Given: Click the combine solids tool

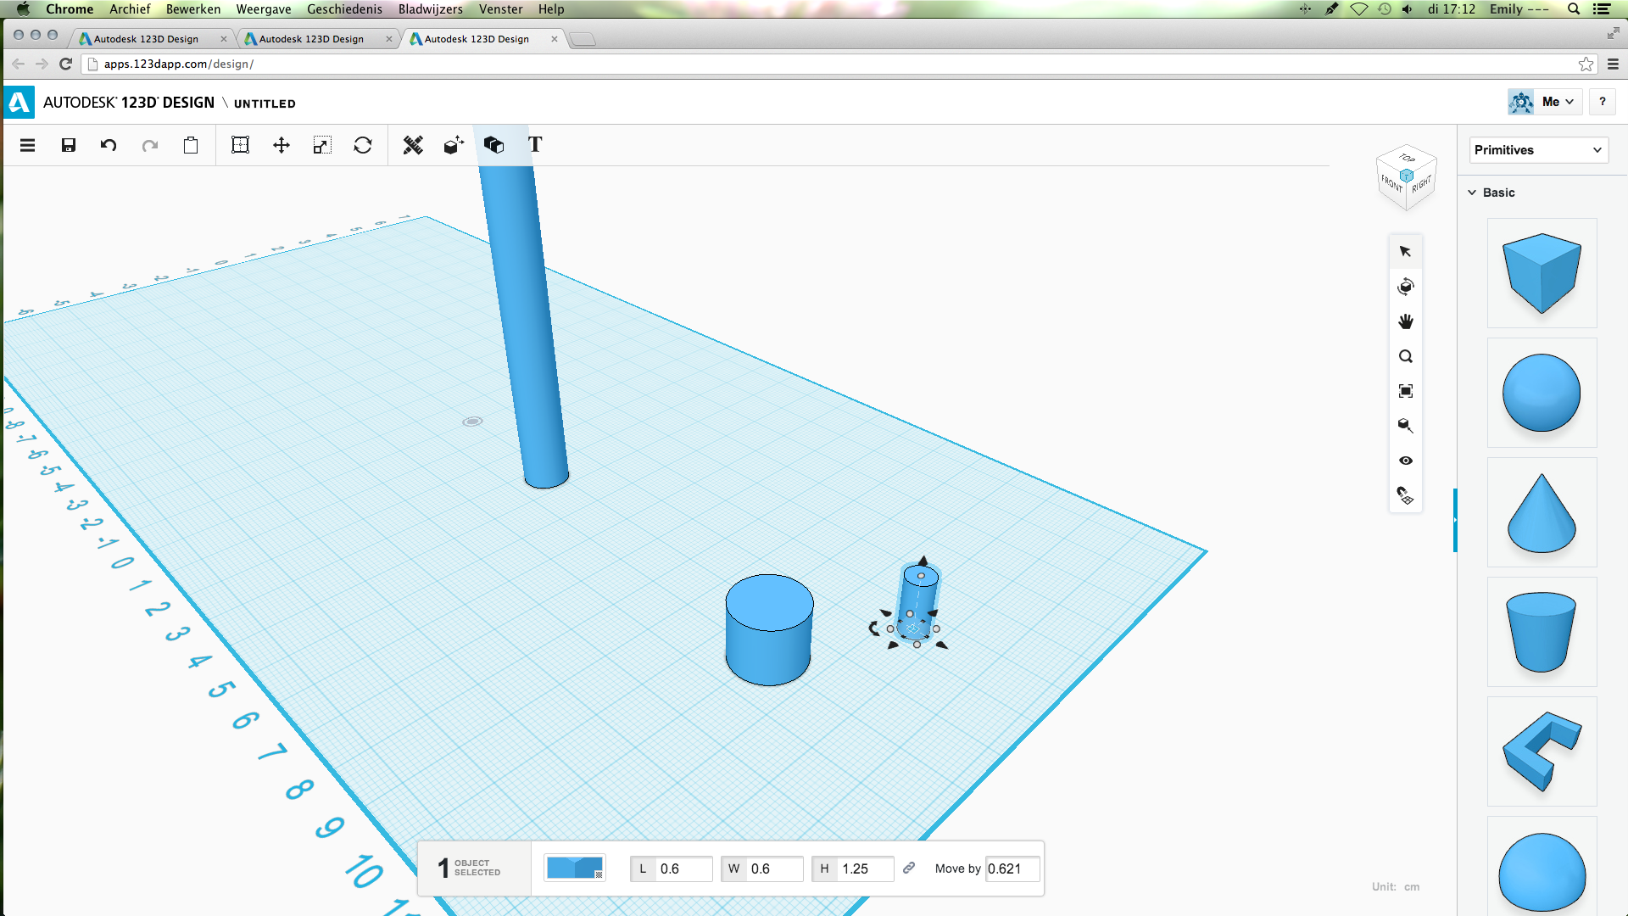Looking at the screenshot, I should point(494,145).
